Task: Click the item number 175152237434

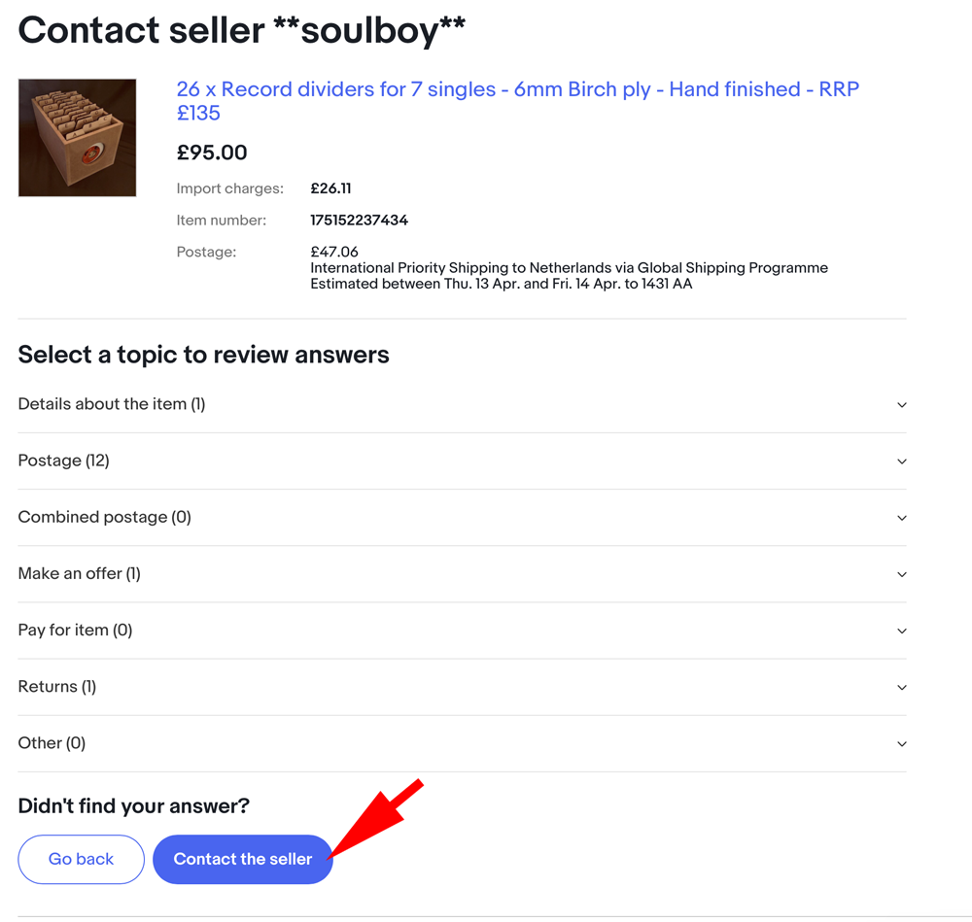Action: click(x=359, y=220)
